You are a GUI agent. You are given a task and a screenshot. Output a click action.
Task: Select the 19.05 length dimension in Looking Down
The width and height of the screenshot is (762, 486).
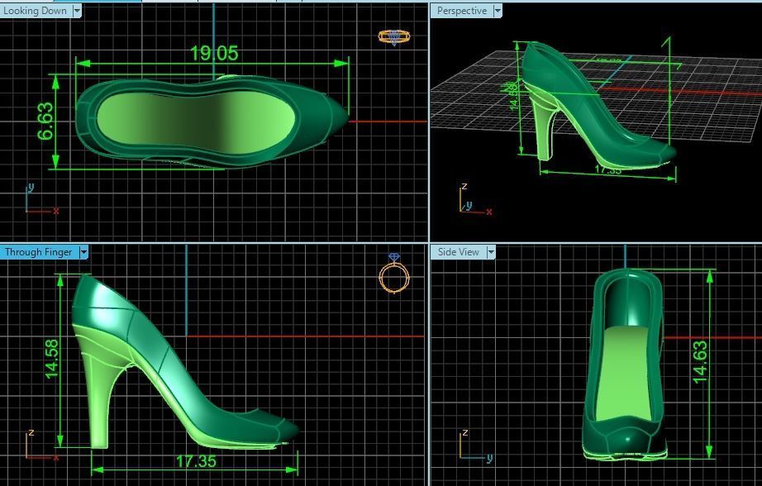click(x=214, y=53)
